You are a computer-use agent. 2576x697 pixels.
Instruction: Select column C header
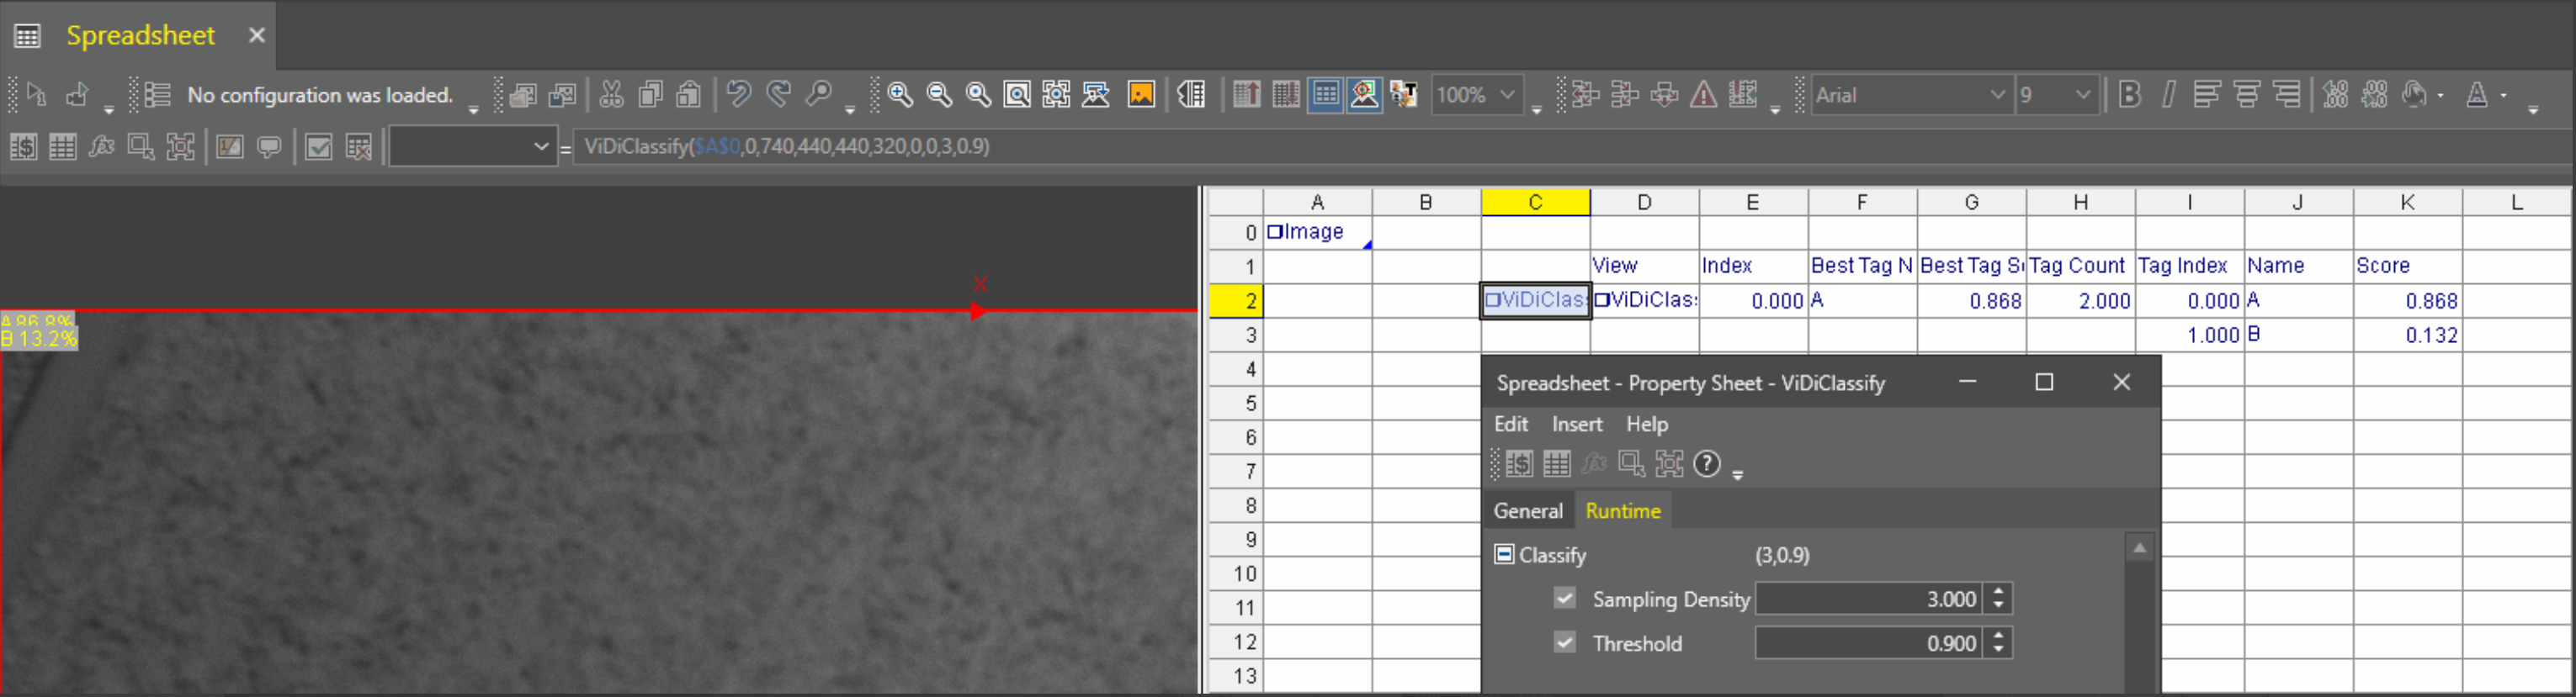(1534, 203)
